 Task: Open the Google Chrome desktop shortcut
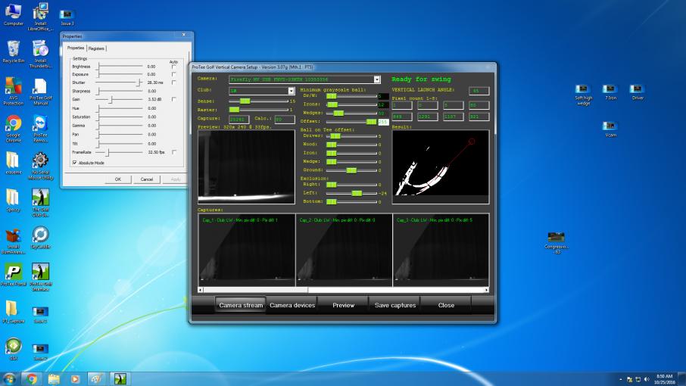click(x=14, y=128)
